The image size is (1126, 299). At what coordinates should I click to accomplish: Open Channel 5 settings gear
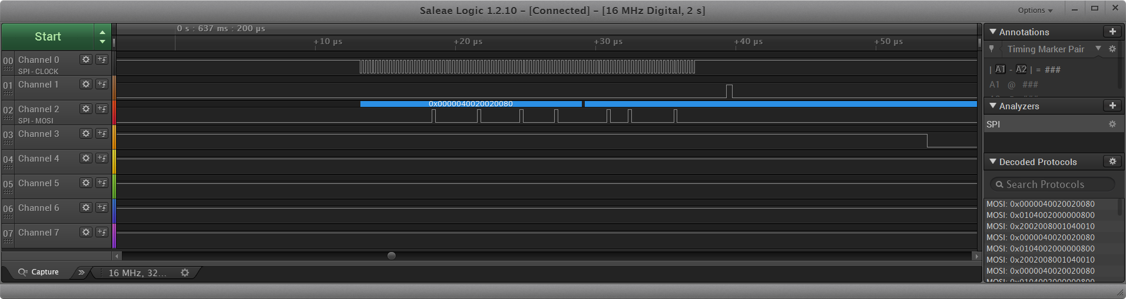86,183
